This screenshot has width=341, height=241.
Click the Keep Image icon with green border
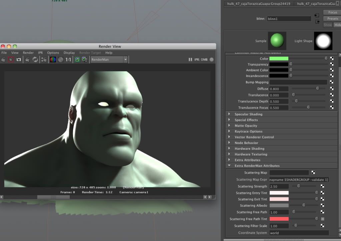tap(77, 60)
